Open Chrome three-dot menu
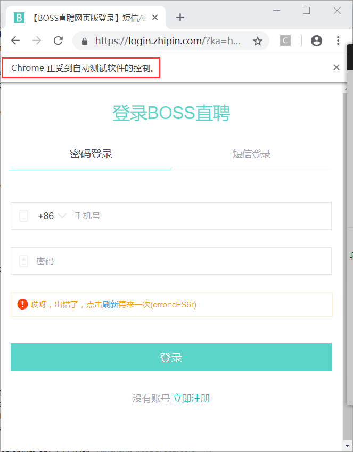The height and width of the screenshot is (452, 353). tap(338, 41)
